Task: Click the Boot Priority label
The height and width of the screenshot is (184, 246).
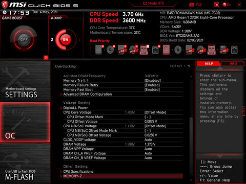Action: [x=100, y=41]
